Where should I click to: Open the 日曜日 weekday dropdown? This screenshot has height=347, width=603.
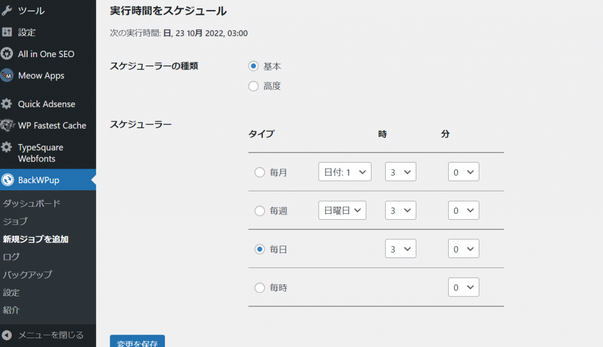342,210
